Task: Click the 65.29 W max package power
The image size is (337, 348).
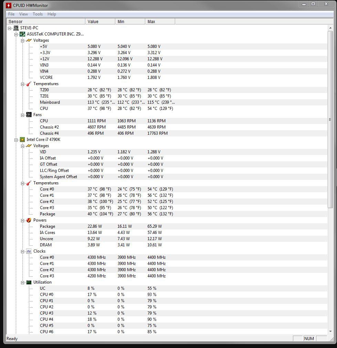Action: 155,226
